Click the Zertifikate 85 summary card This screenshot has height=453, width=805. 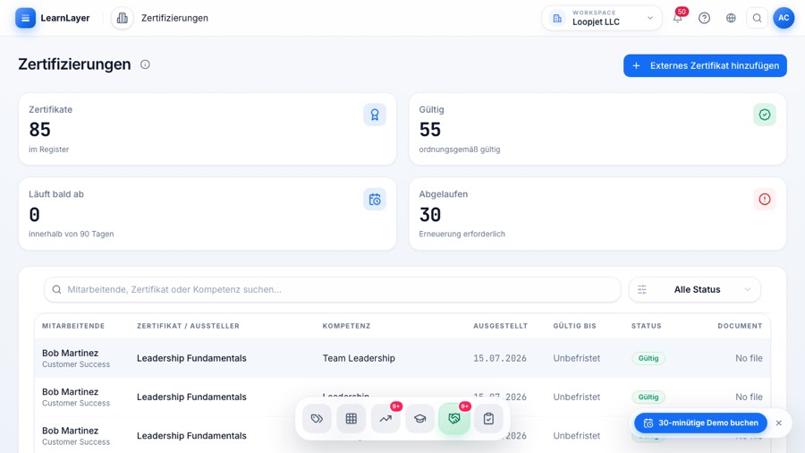click(208, 129)
